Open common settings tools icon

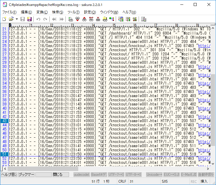[x=134, y=19]
